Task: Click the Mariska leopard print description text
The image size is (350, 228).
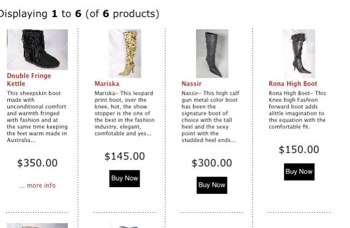Action: coord(124,113)
